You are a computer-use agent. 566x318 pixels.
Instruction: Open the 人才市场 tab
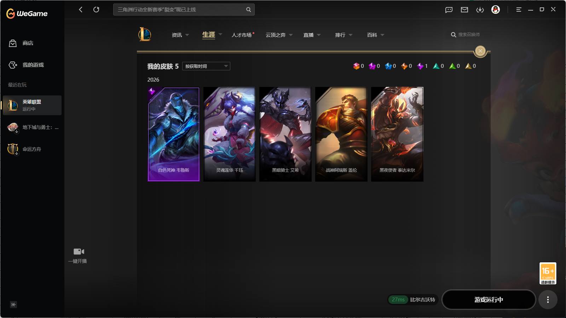242,35
